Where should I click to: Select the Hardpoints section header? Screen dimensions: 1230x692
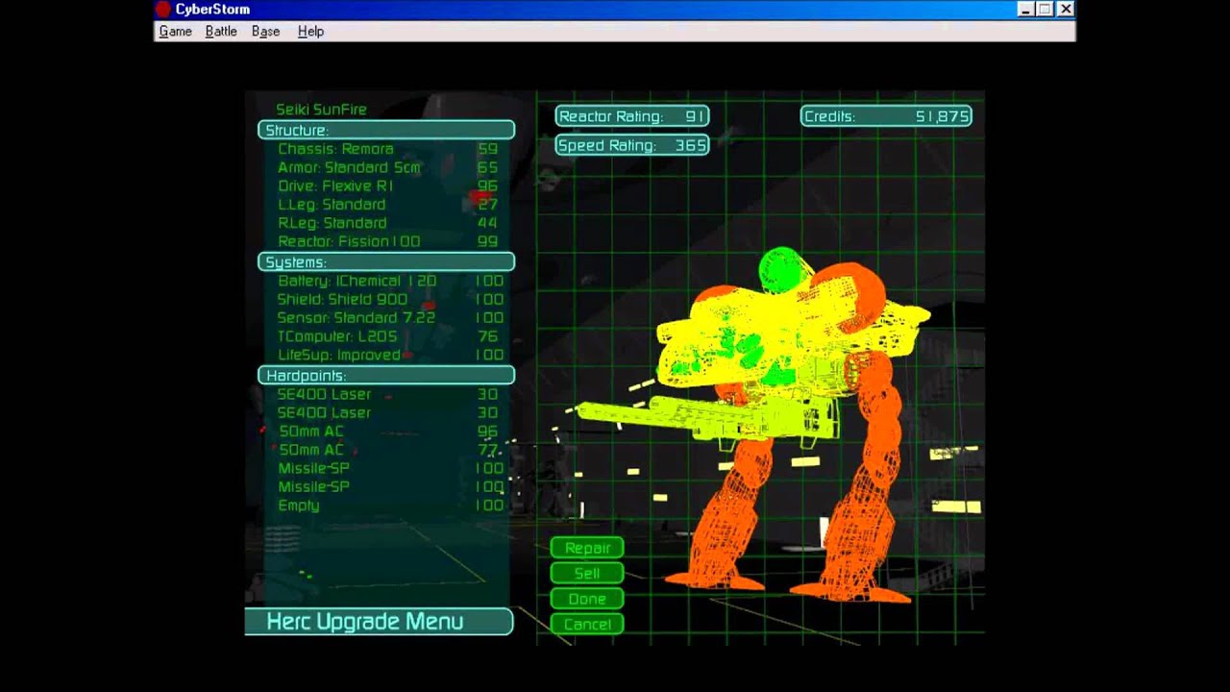coord(386,375)
